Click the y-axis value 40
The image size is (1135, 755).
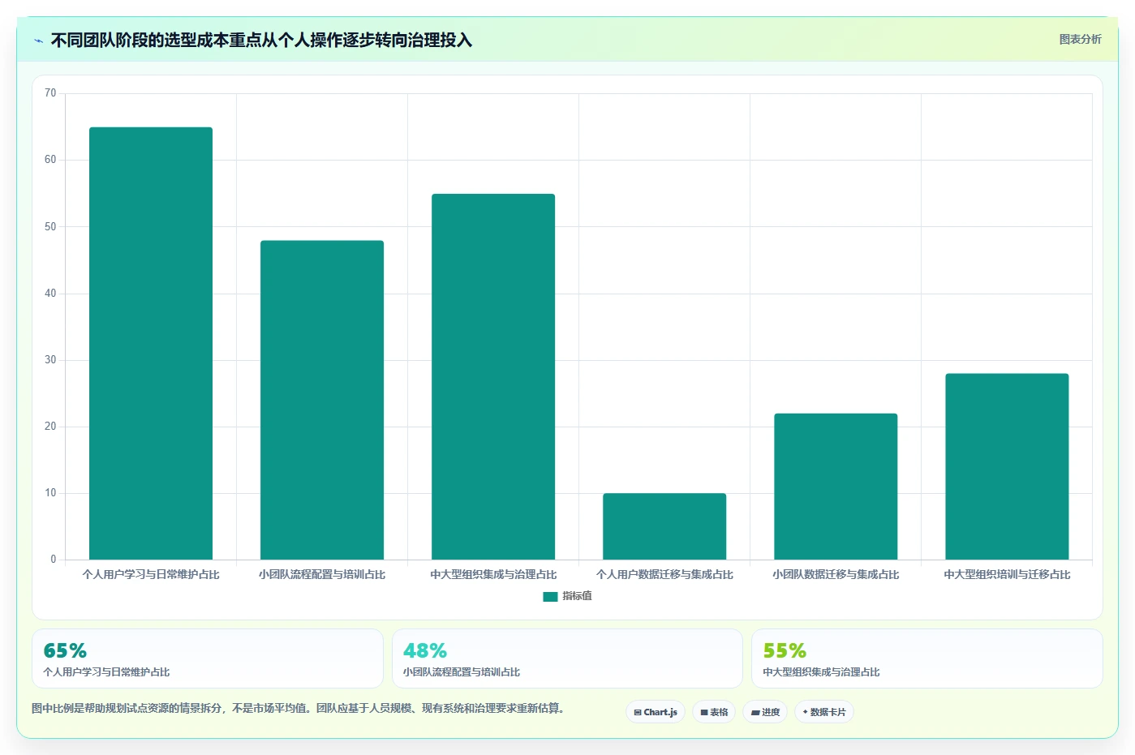pyautogui.click(x=50, y=294)
